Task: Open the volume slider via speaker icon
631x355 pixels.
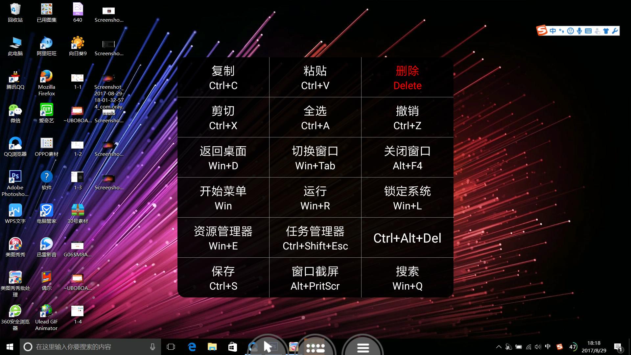Action: pyautogui.click(x=538, y=346)
